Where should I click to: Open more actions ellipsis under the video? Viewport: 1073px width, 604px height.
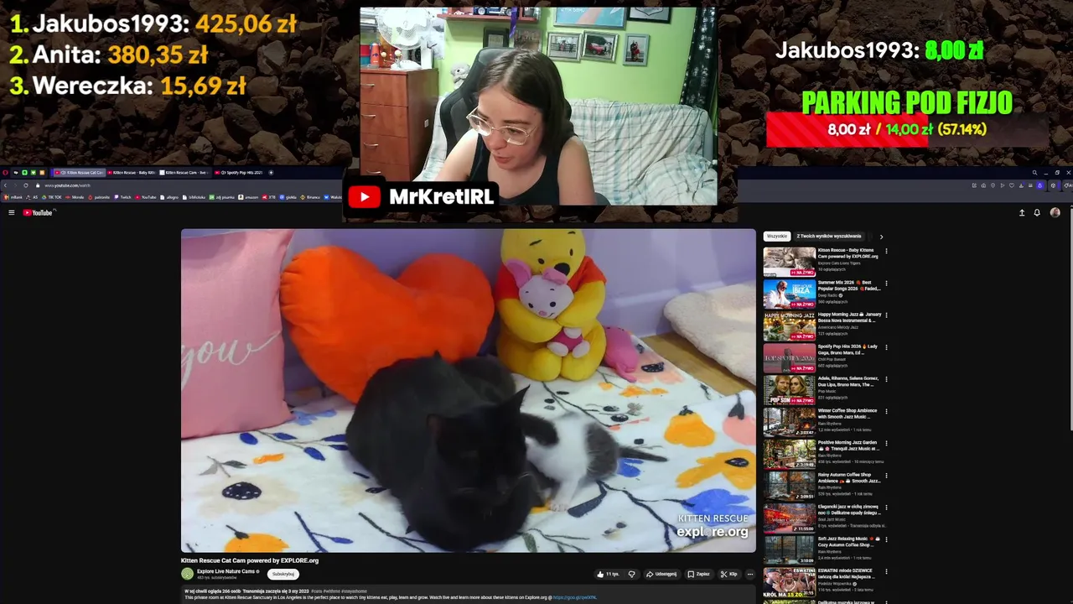[750, 575]
